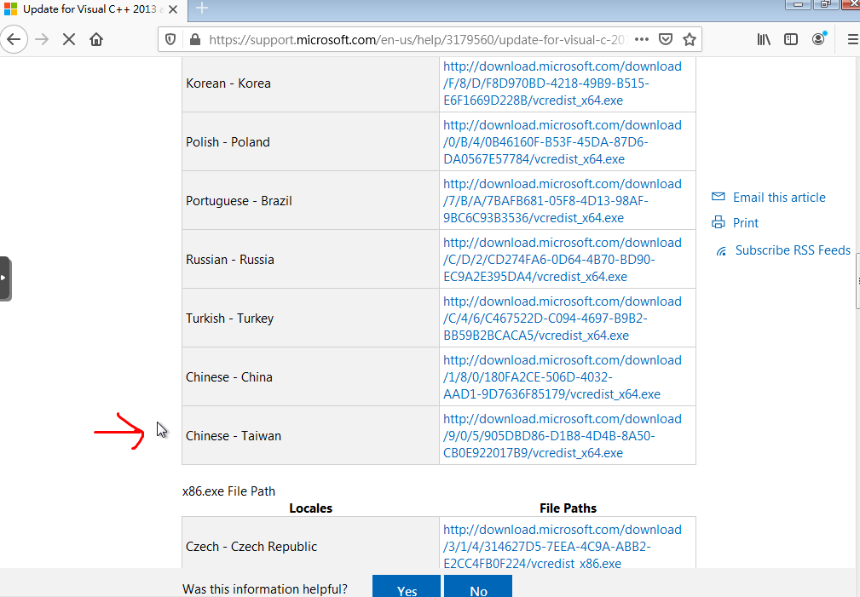
Task: Click the envelope icon beside Email this article
Action: click(x=718, y=197)
